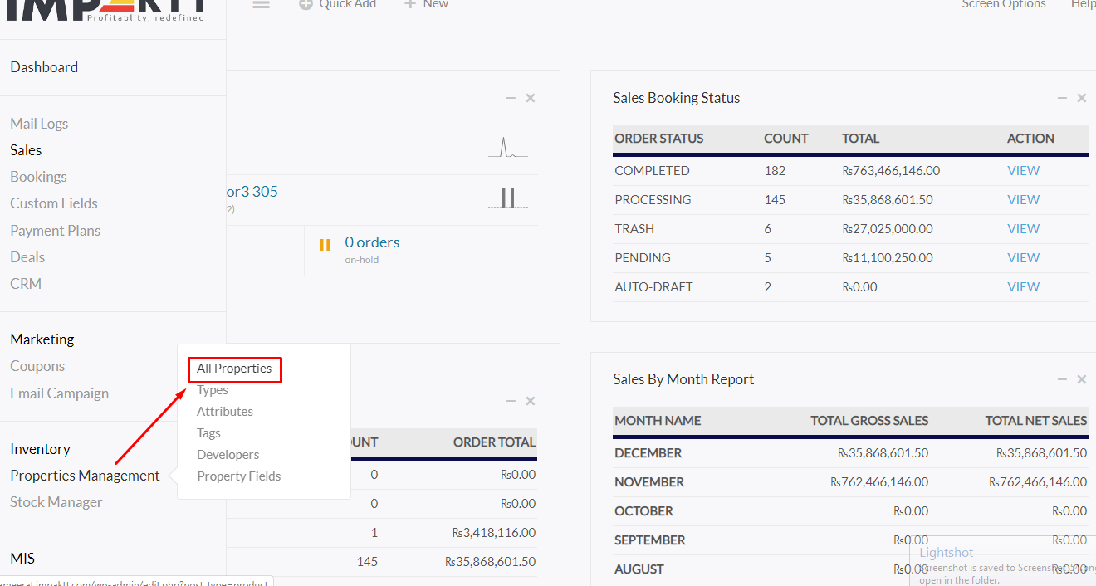
Task: Minimize the Sales By Month Report widget
Action: click(1062, 379)
